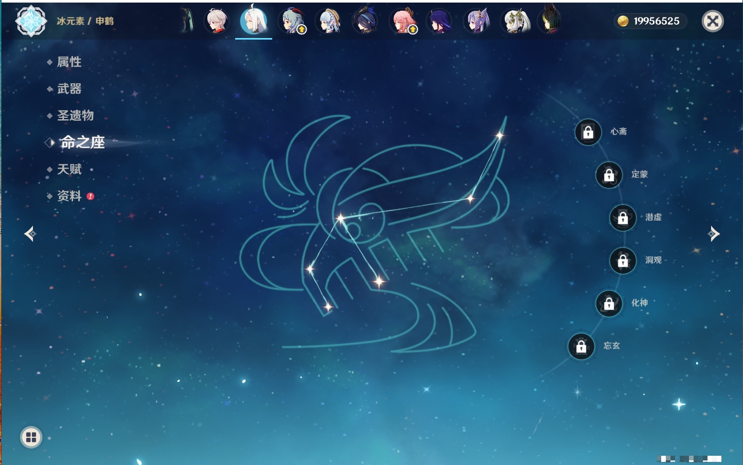The image size is (743, 465).
Task: Choose Ayaka's avatar wearing straw hat
Action: tap(329, 21)
